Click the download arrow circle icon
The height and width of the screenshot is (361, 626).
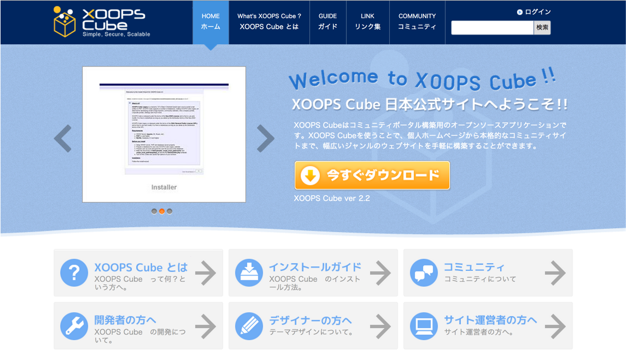click(310, 175)
